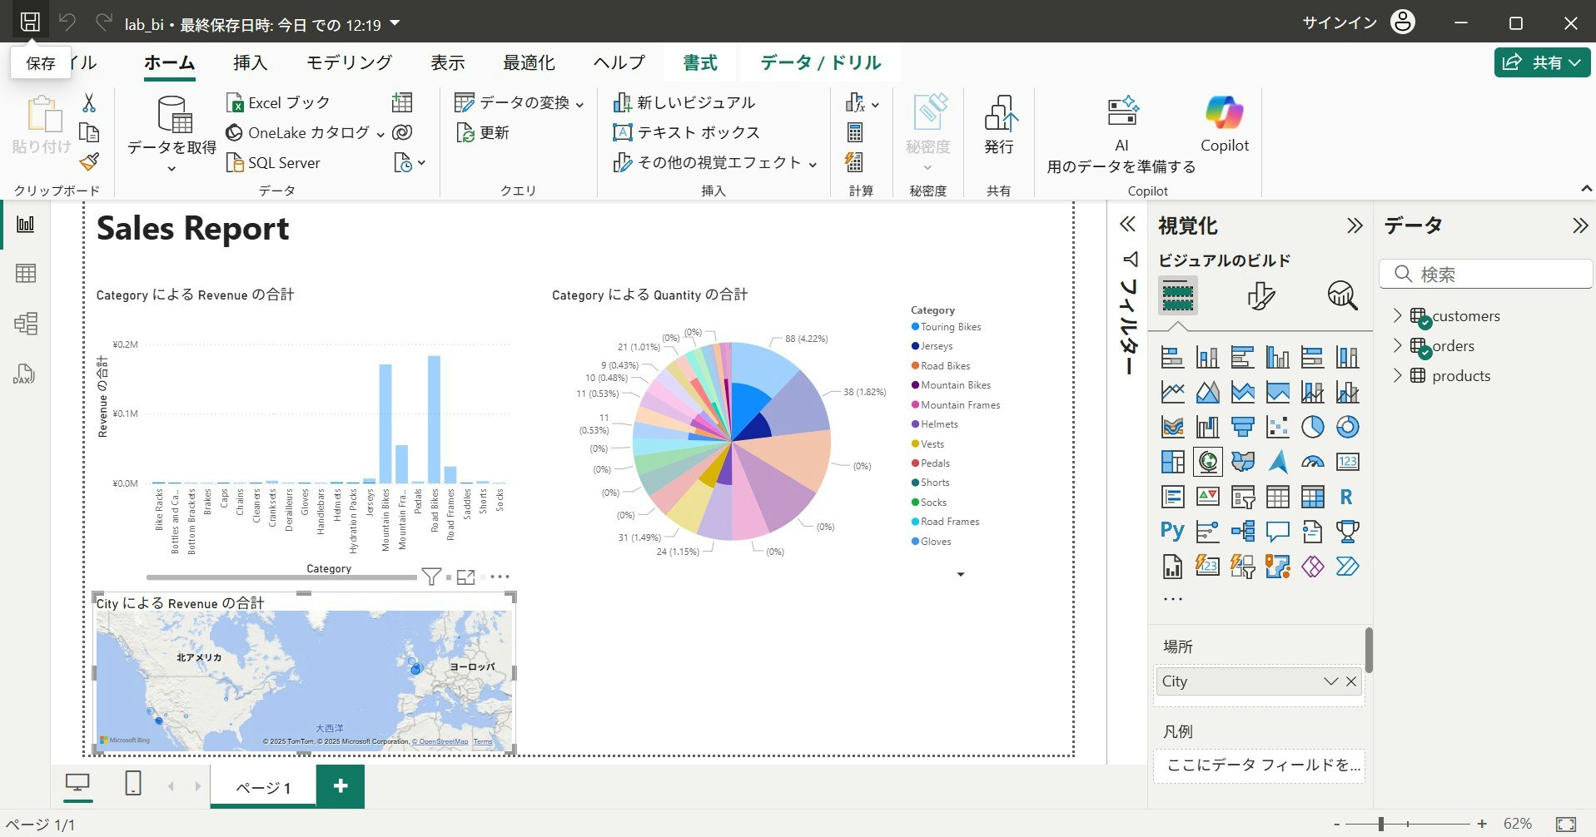Select the gauge visual type
1596x837 pixels.
coord(1312,462)
